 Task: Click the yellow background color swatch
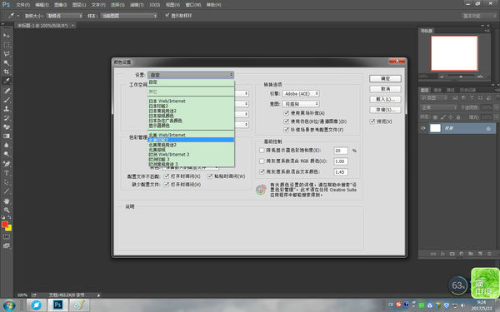click(x=9, y=228)
